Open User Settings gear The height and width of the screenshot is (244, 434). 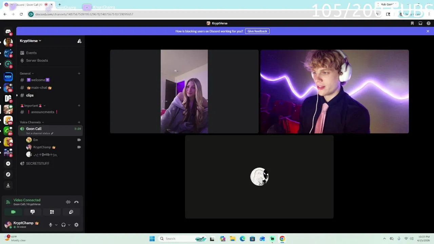coord(76,225)
